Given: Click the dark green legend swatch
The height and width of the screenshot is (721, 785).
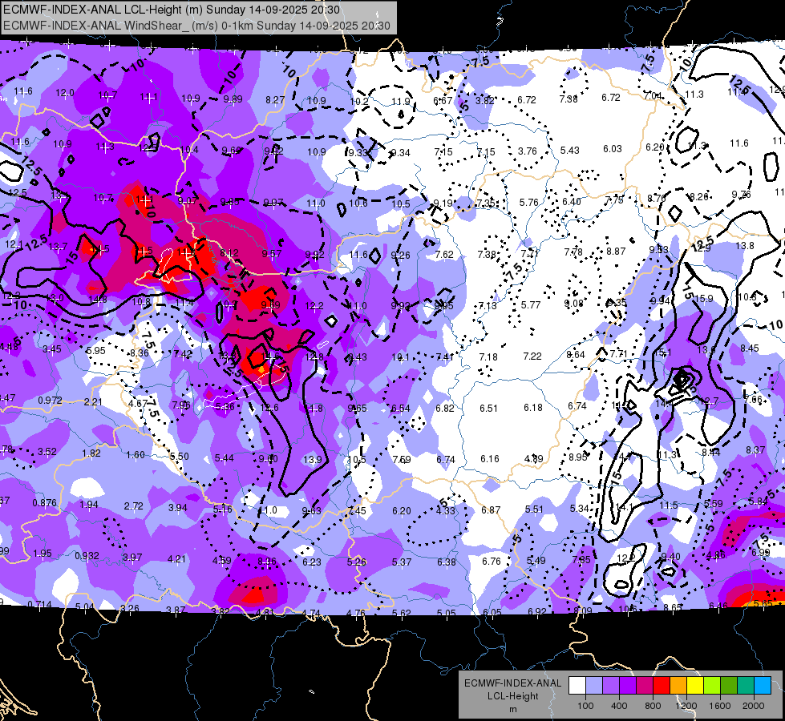Looking at the screenshot, I should tap(729, 686).
